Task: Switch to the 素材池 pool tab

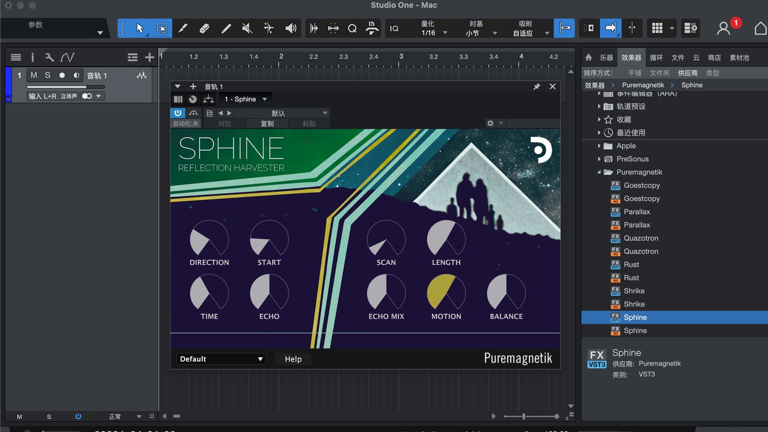Action: point(739,58)
